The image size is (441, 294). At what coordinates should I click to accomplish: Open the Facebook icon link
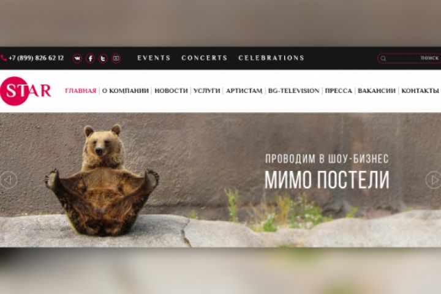point(90,58)
